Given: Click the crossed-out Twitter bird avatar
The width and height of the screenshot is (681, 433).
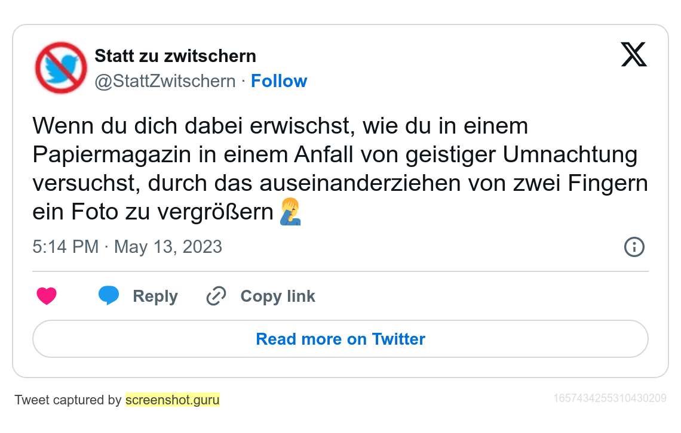Looking at the screenshot, I should click(x=61, y=67).
